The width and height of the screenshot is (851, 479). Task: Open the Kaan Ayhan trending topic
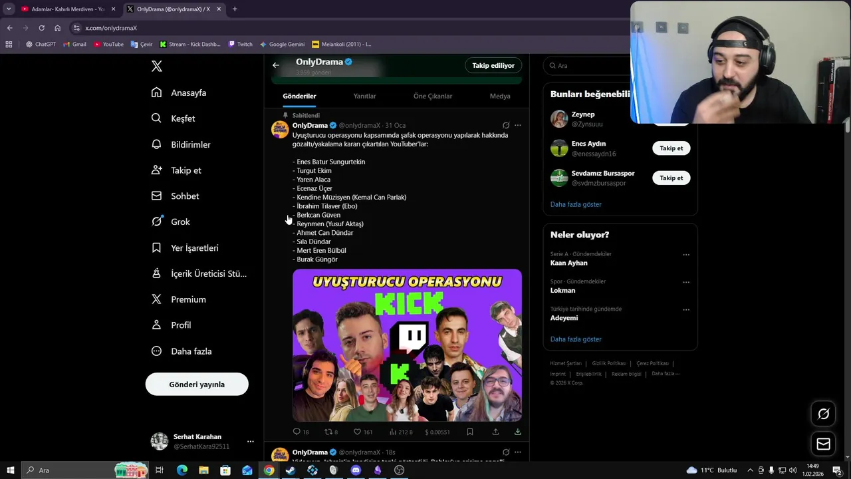tap(568, 263)
